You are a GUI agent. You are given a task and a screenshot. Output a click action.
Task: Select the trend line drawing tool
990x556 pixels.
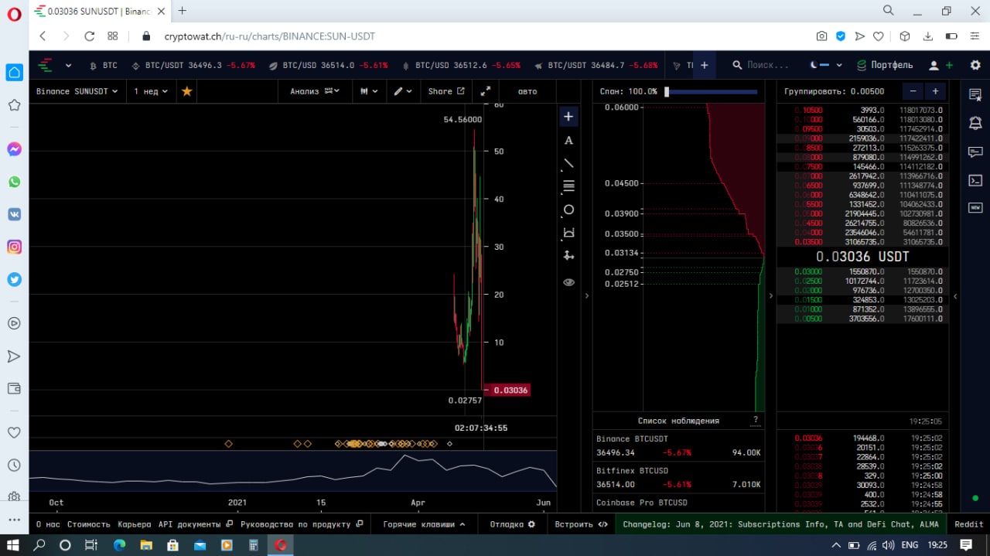tap(568, 163)
